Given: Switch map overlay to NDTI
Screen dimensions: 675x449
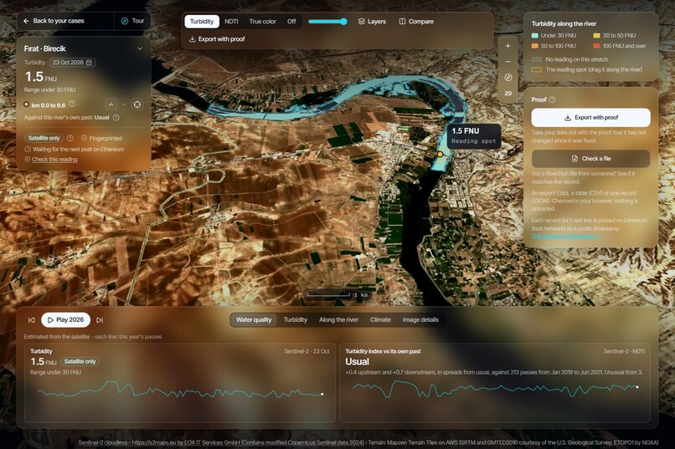Looking at the screenshot, I should [x=231, y=22].
